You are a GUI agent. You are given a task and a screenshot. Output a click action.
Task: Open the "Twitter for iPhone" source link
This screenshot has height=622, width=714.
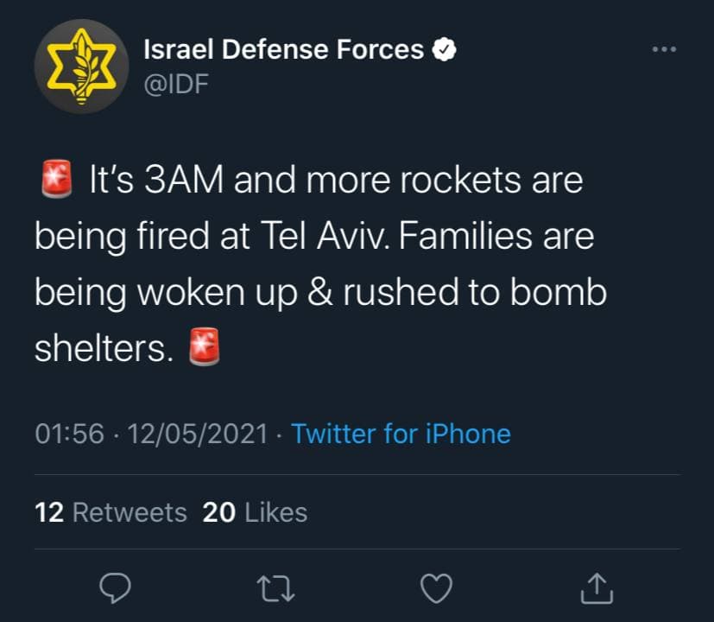coord(401,433)
